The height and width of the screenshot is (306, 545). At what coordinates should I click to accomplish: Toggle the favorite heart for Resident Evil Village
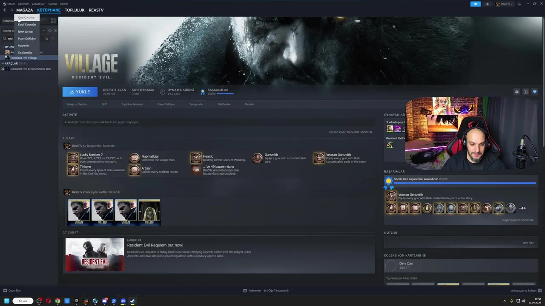pos(535,92)
